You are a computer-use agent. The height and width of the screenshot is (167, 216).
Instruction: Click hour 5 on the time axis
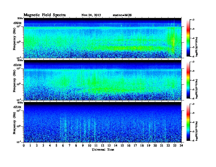click(x=56, y=146)
